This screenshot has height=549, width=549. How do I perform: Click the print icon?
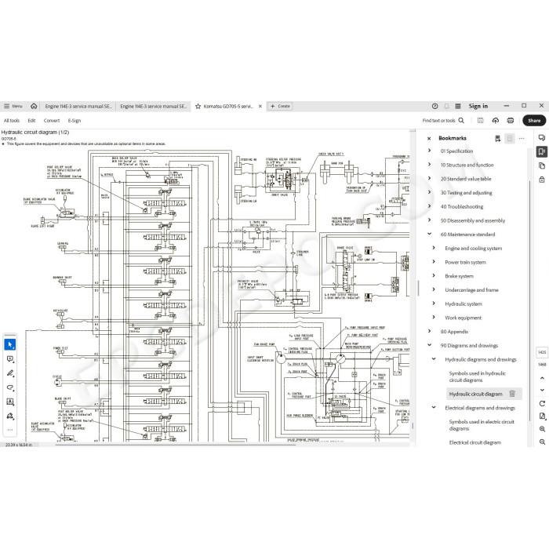click(511, 121)
